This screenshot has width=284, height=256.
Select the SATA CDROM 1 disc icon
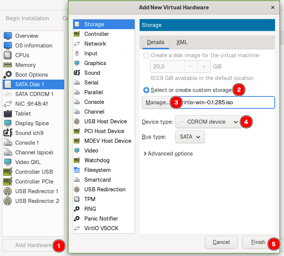click(x=8, y=94)
